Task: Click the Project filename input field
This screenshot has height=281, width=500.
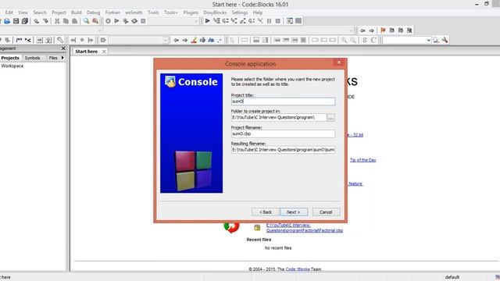Action: 283,133
